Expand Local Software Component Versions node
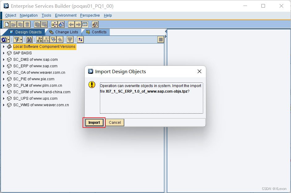 pyautogui.click(x=4, y=47)
